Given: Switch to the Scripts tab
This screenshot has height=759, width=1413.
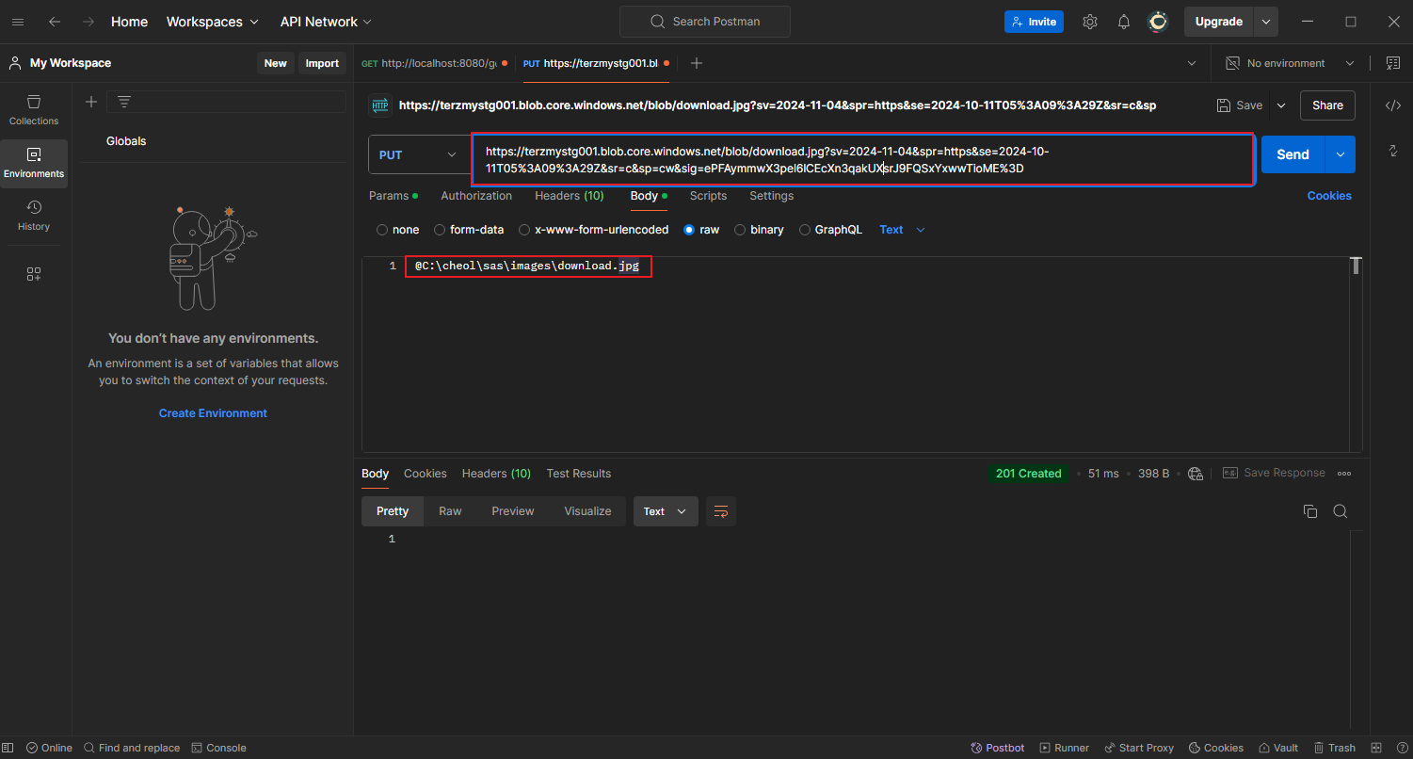Looking at the screenshot, I should [x=708, y=196].
